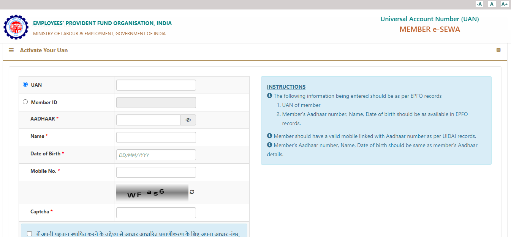Toggle Aadhaar number visibility eye icon
This screenshot has height=238, width=511.
[188, 120]
